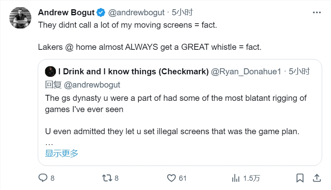Viewport: 331px width, 190px height.
Task: Click the ellipsis in the quoted tweet
Action: pyautogui.click(x=49, y=143)
